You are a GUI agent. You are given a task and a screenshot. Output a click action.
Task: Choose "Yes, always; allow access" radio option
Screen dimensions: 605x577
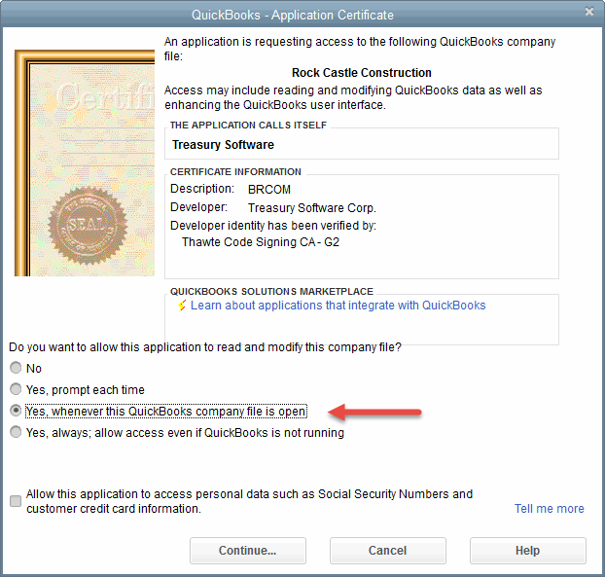(16, 432)
